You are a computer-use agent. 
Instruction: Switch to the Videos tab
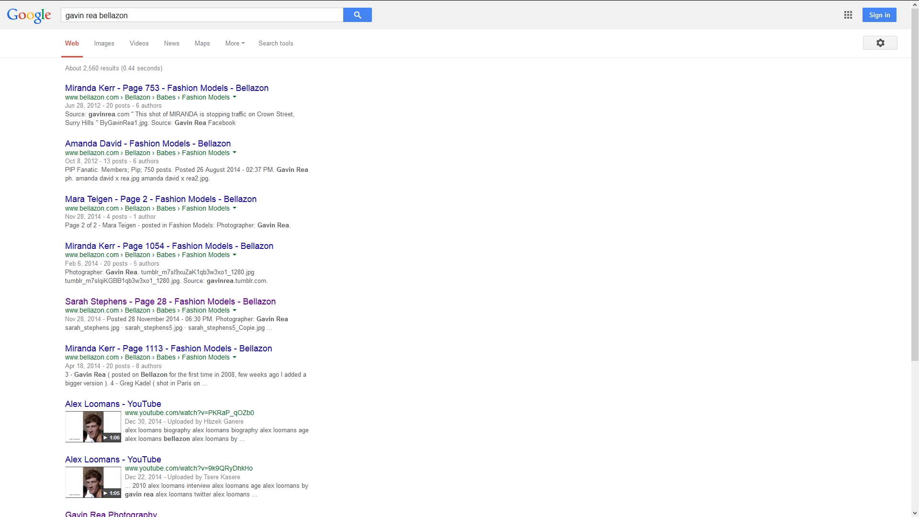[139, 43]
